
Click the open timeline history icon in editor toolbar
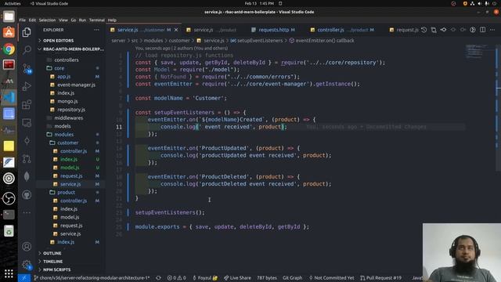424,30
